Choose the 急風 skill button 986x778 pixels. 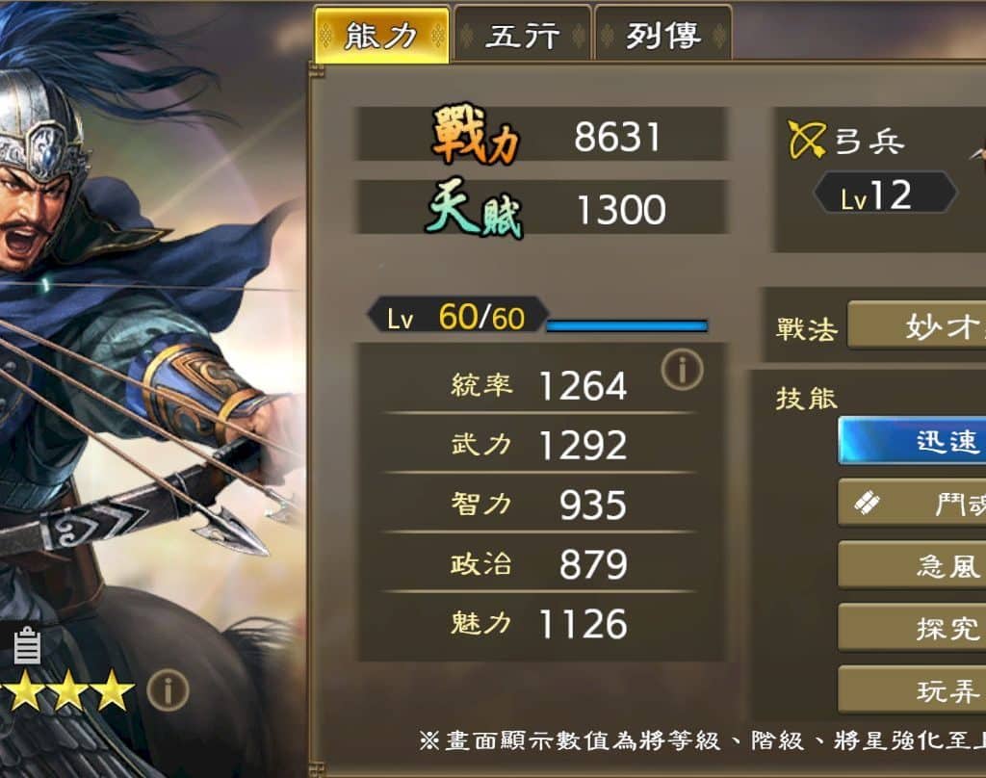pos(912,565)
